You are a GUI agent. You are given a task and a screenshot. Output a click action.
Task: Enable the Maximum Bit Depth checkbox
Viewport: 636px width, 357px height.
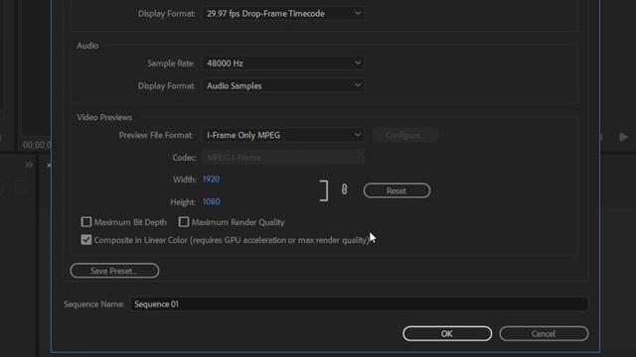pos(86,222)
